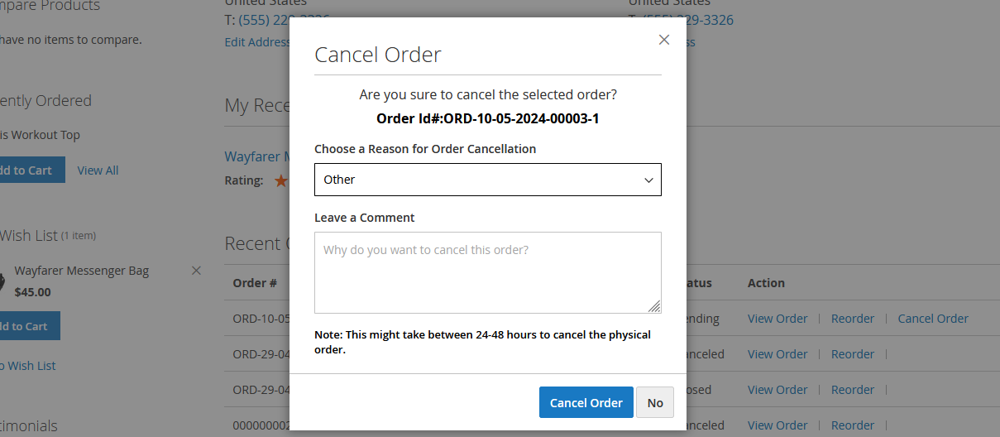View Order for the pending order

click(x=777, y=319)
